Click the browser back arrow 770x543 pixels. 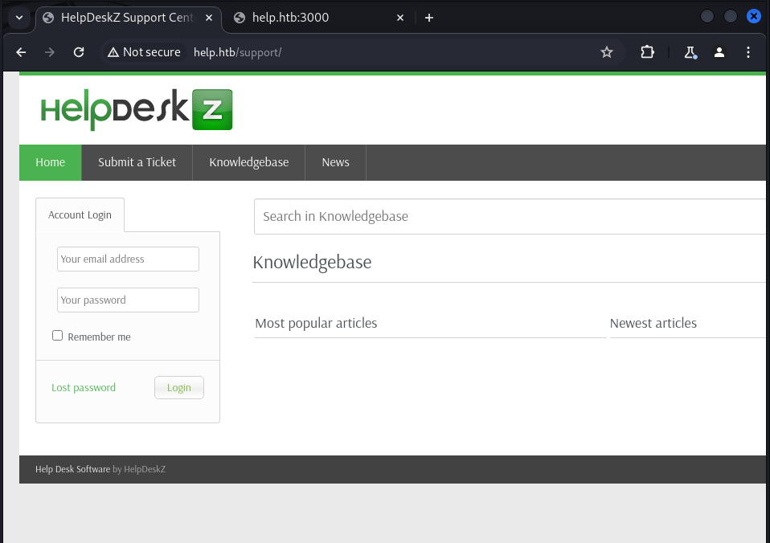click(21, 52)
